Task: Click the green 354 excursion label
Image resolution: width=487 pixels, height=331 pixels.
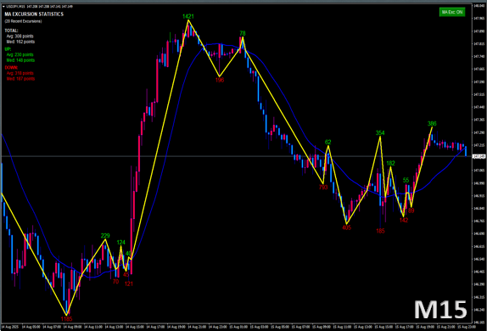Action: (380, 133)
